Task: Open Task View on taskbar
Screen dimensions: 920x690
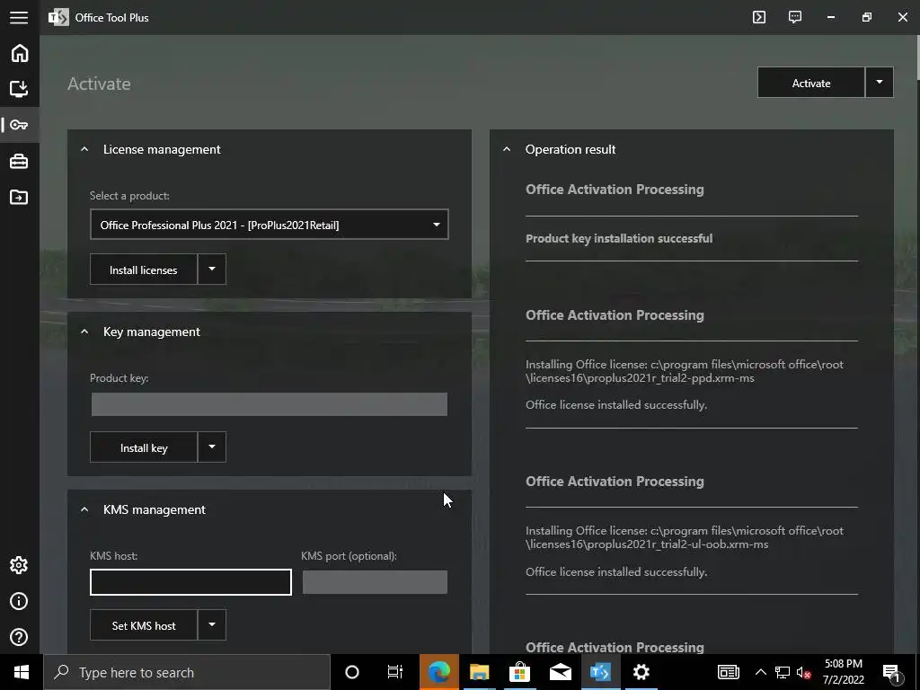Action: click(395, 672)
